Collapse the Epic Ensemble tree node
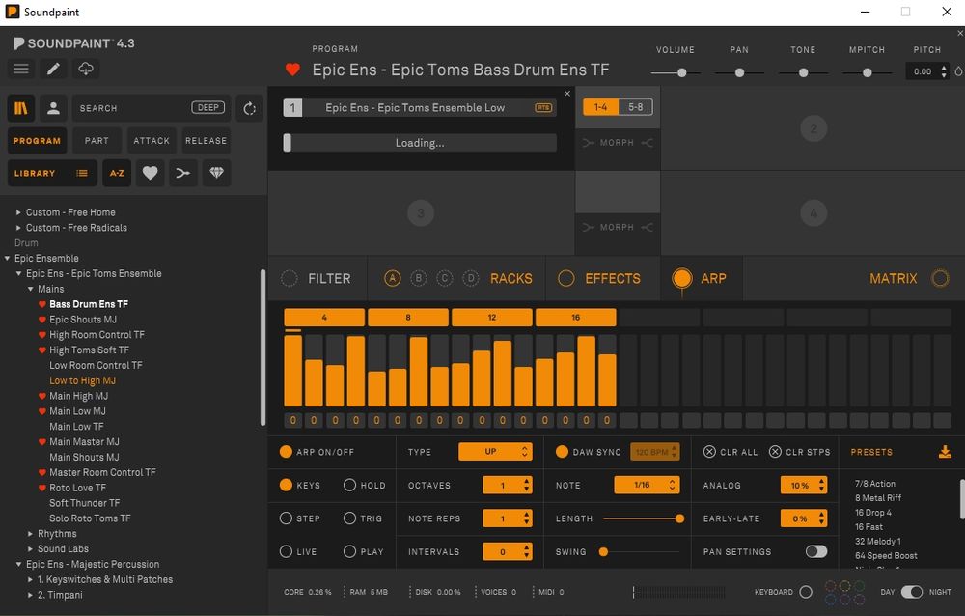This screenshot has height=616, width=965. [7, 259]
